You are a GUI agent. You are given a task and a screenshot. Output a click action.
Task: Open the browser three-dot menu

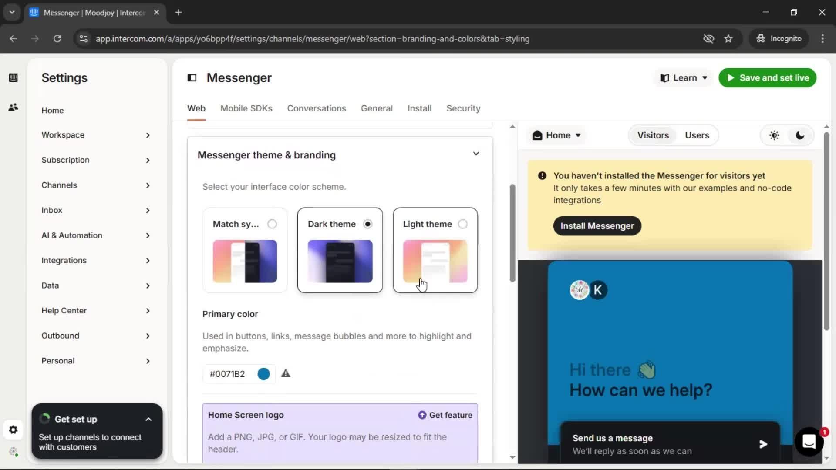pos(823,39)
